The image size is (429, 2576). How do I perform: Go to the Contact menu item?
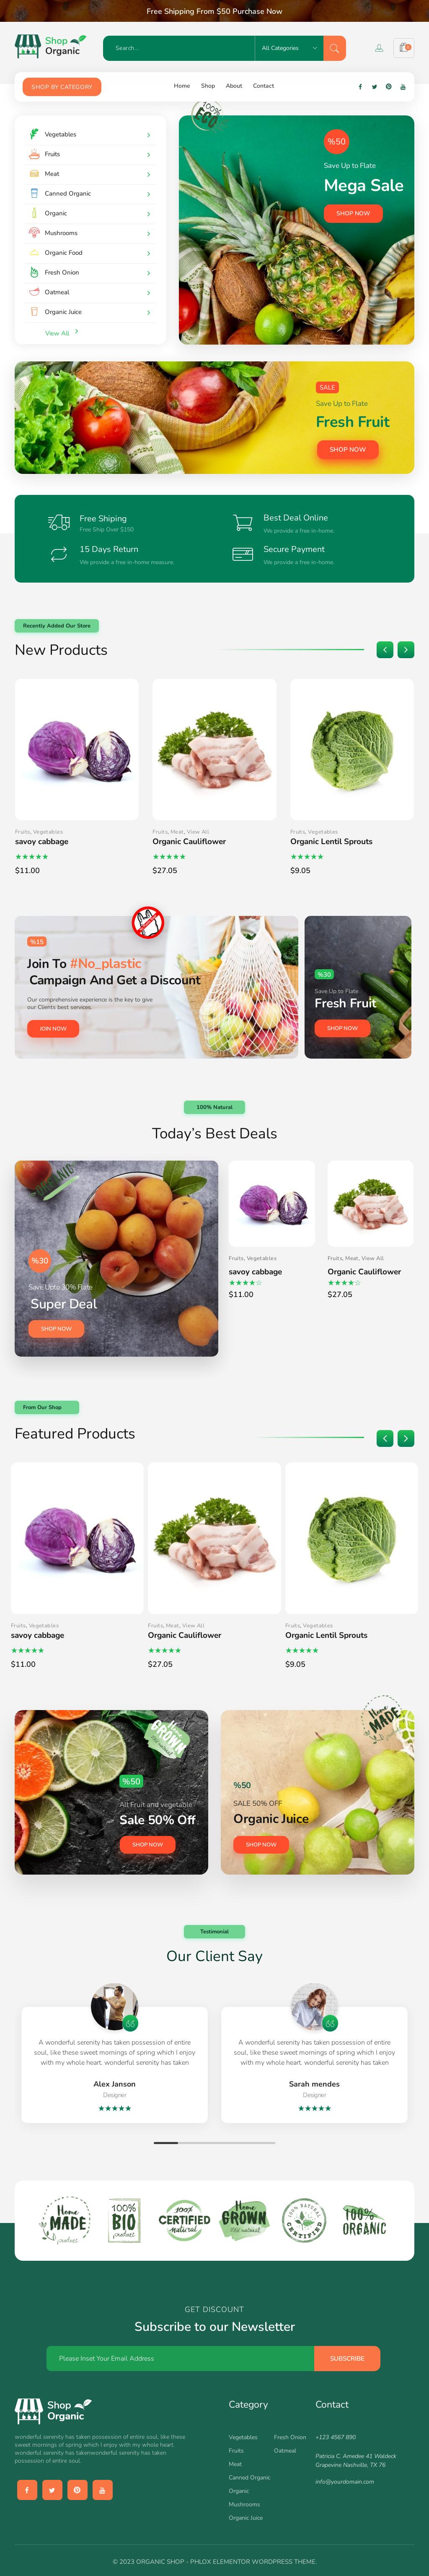264,86
